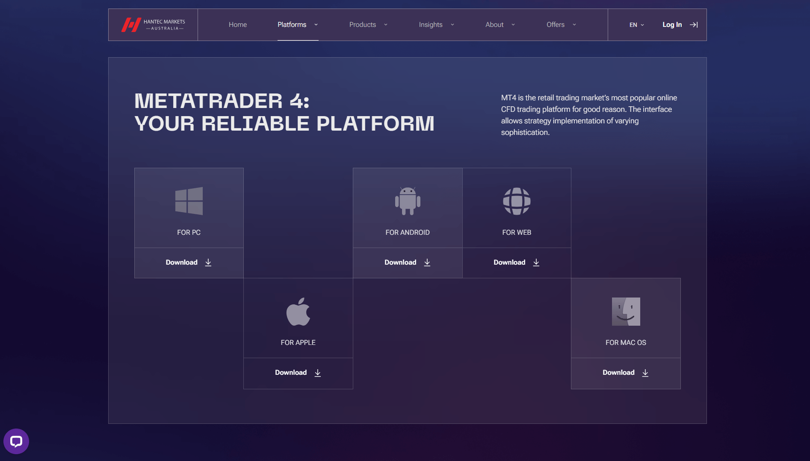
Task: Open the Insights menu
Action: point(431,25)
